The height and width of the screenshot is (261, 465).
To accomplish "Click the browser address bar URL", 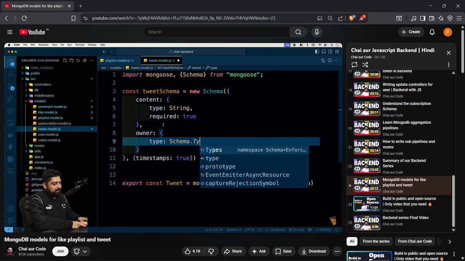I will [184, 18].
